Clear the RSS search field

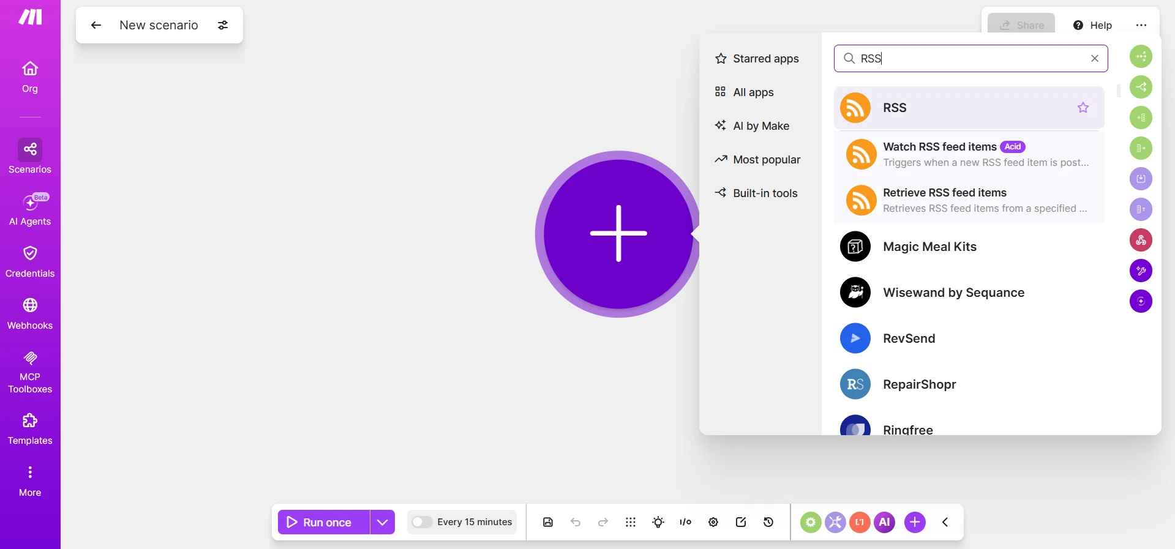1095,58
